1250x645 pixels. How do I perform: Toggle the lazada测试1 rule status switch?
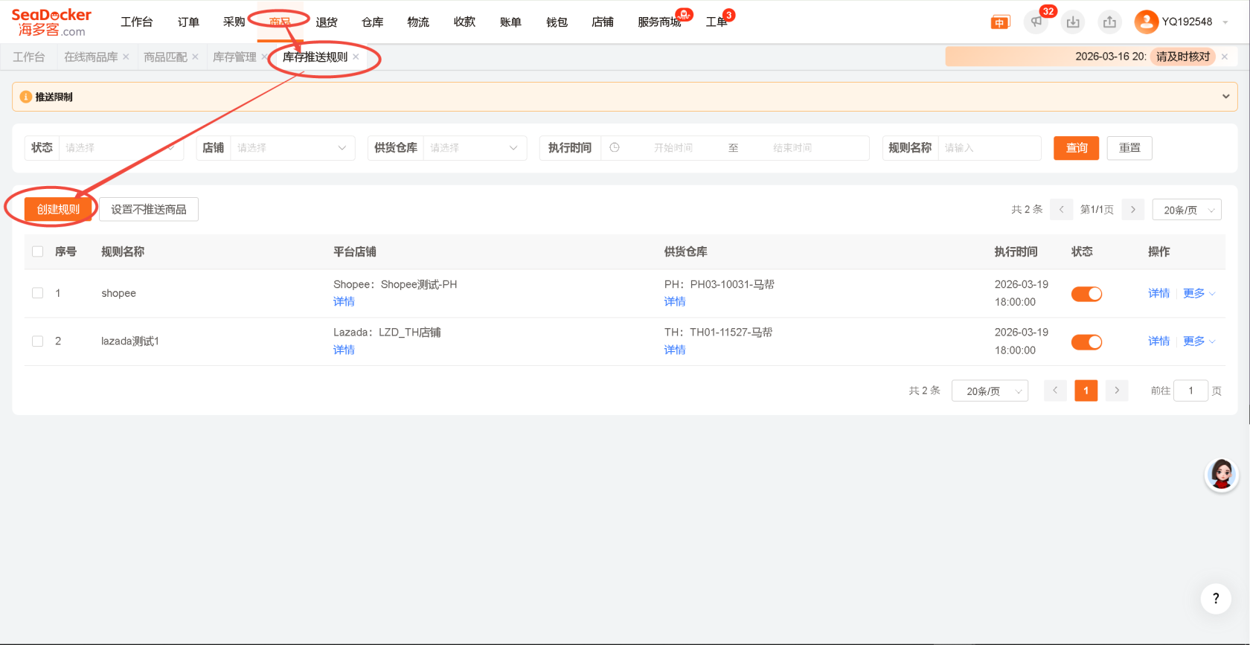(x=1086, y=342)
